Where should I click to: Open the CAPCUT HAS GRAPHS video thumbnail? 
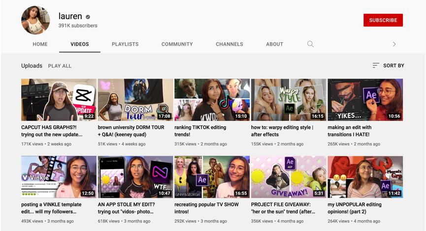[59, 100]
